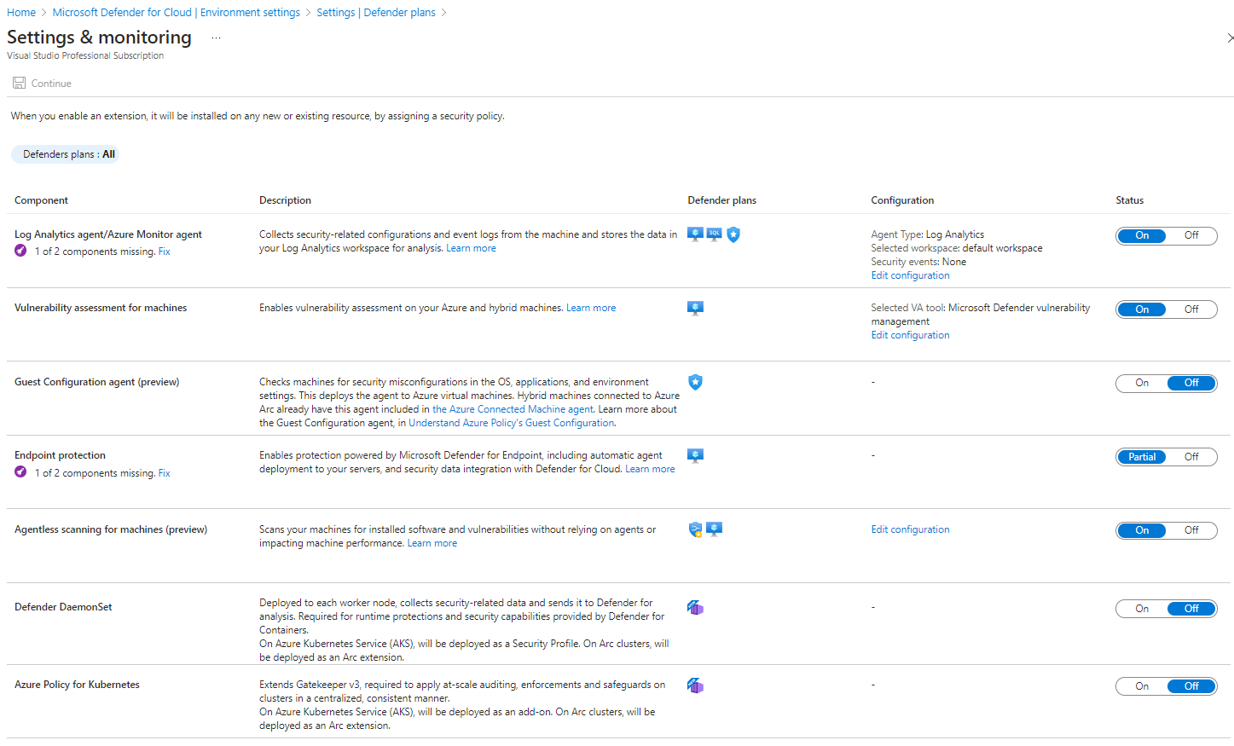Click the servers plan icon in the Vulnerability assessment row
This screenshot has width=1234, height=746.
pyautogui.click(x=695, y=309)
